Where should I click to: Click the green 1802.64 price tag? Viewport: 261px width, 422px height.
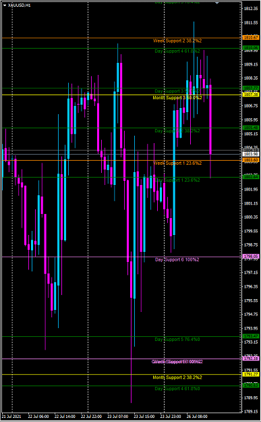point(251,177)
